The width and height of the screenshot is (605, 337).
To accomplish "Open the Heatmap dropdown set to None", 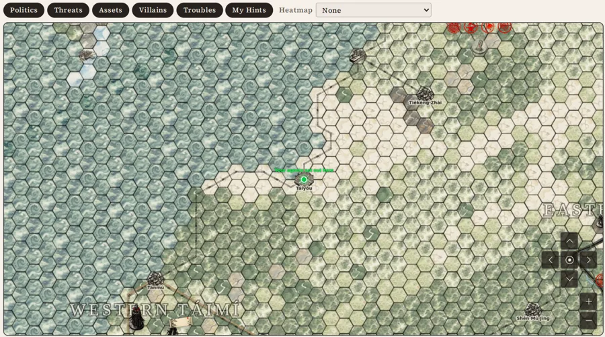I will pyautogui.click(x=374, y=10).
